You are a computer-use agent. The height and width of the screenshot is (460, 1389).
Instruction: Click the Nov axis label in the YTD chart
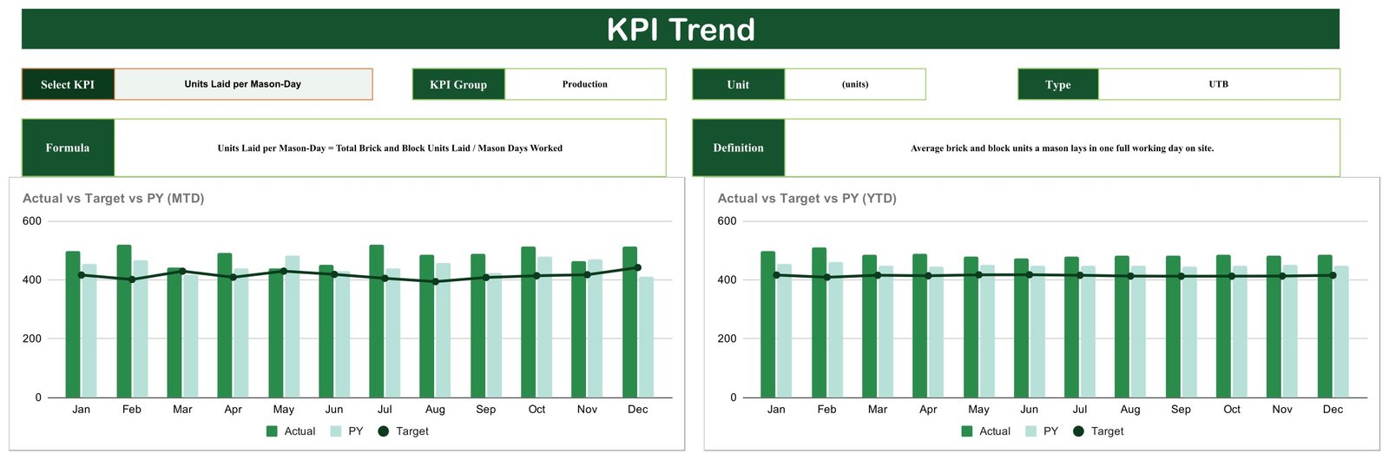(1282, 410)
